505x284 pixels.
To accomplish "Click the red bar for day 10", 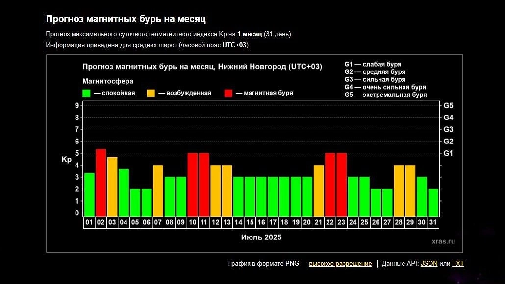I will coord(193,185).
